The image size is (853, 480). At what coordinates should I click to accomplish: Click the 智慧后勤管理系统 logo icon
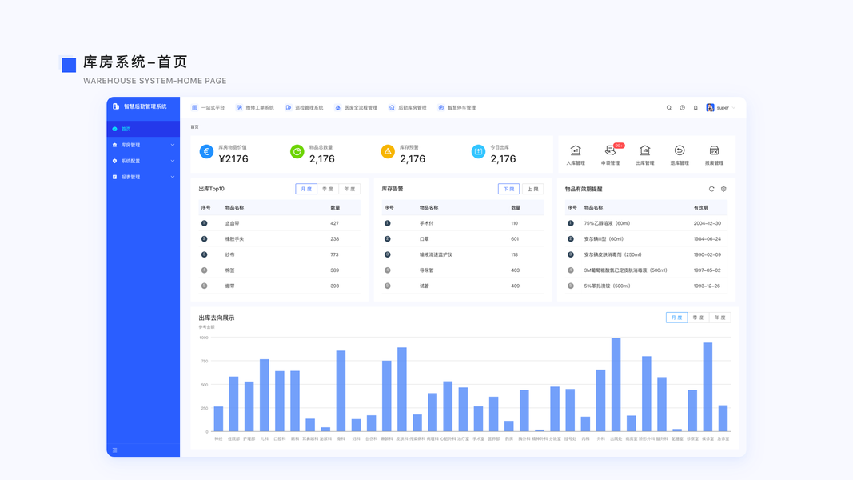pos(116,106)
